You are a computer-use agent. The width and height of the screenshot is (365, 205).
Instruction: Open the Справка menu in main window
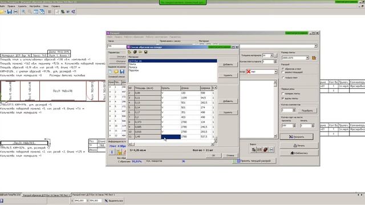(x=56, y=6)
